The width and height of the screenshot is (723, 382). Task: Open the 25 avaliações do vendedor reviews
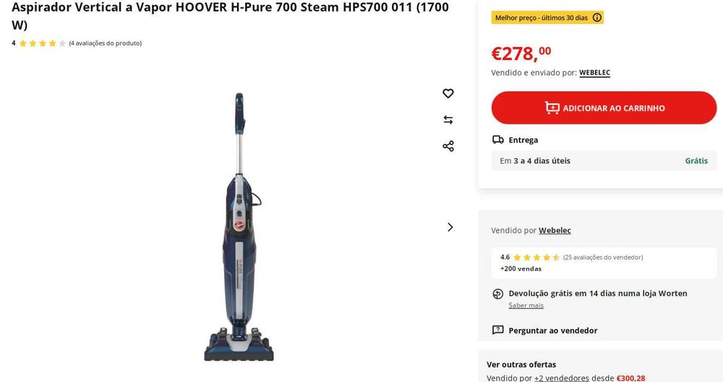coord(603,258)
